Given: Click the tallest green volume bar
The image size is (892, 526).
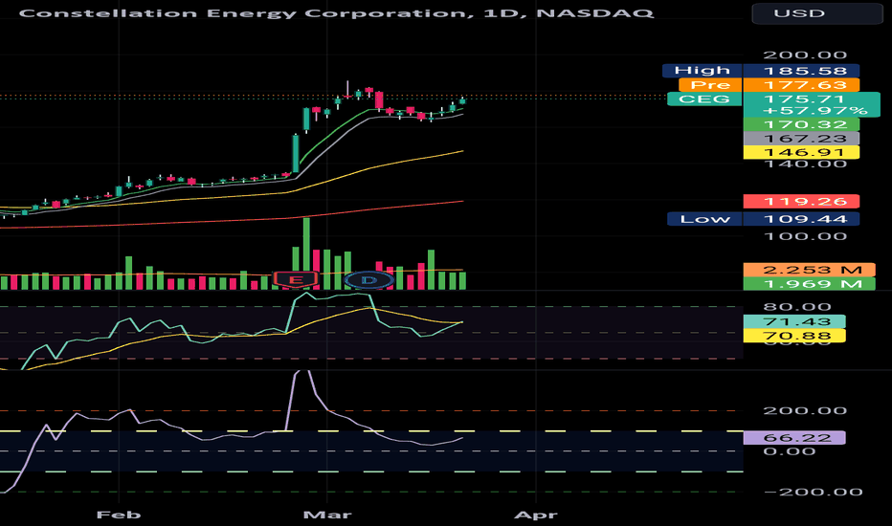Looking at the screenshot, I should (306, 253).
